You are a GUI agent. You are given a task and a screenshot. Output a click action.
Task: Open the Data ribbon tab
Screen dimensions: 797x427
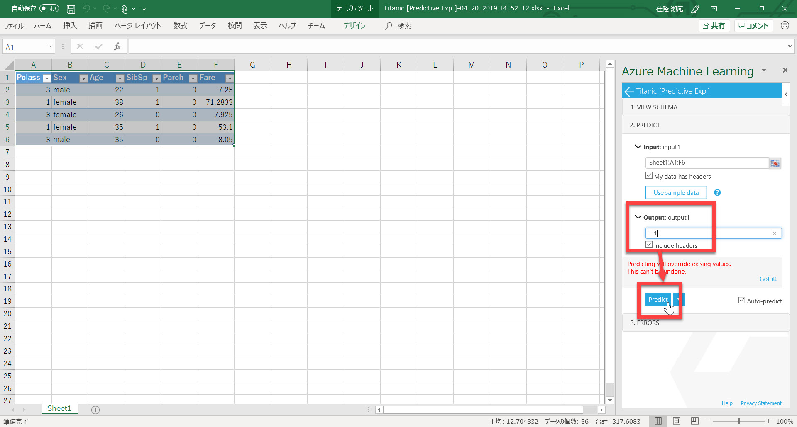pyautogui.click(x=207, y=26)
